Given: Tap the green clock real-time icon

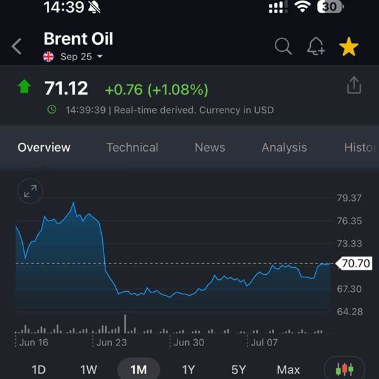Looking at the screenshot, I should (x=52, y=109).
